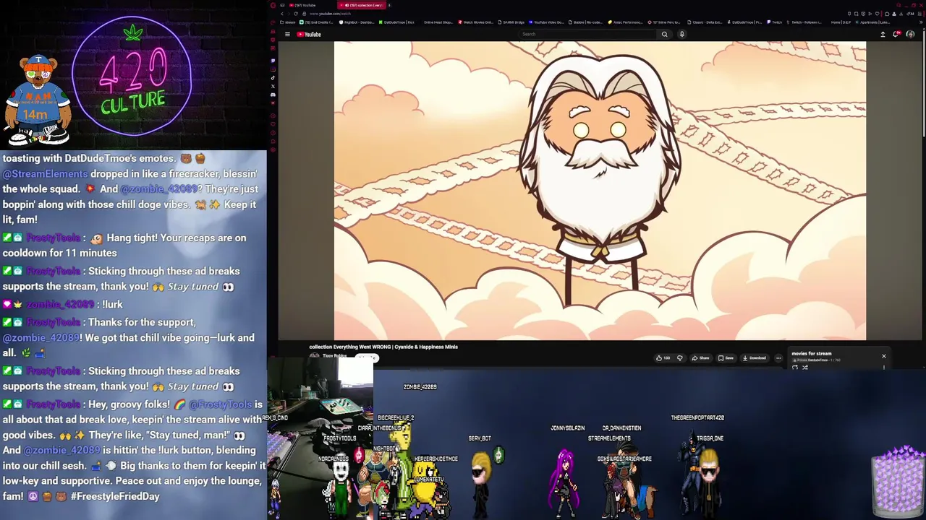
Task: Click the heart favorites toolbar icon
Action: coord(878,14)
